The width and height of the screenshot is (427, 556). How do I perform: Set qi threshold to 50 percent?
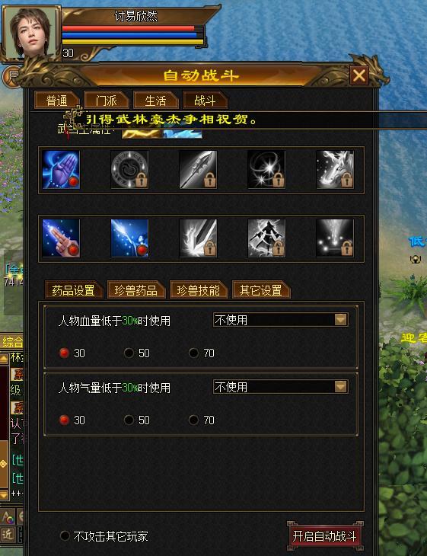coord(129,420)
